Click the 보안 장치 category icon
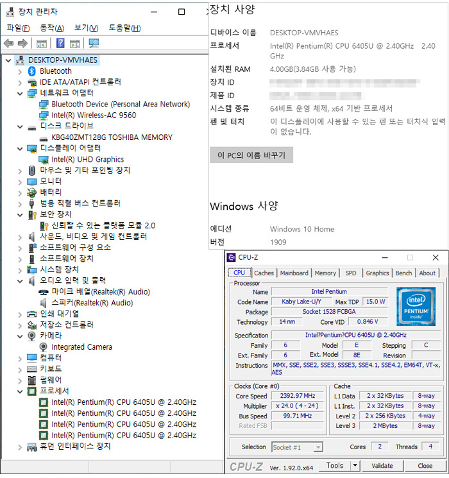This screenshot has width=449, height=478. pyautogui.click(x=32, y=215)
